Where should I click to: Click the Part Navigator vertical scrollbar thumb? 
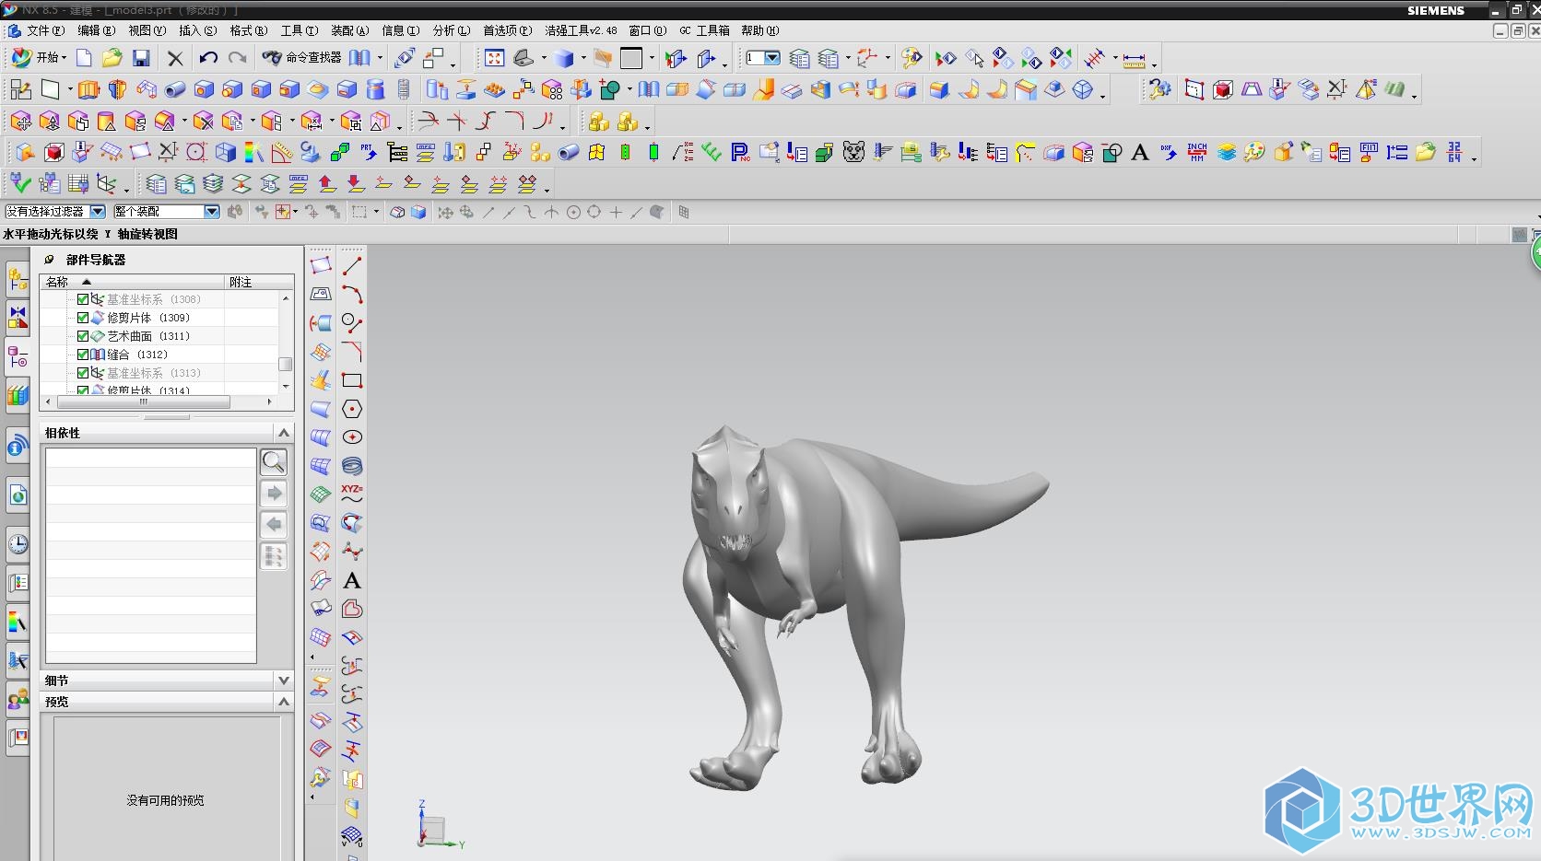click(286, 364)
